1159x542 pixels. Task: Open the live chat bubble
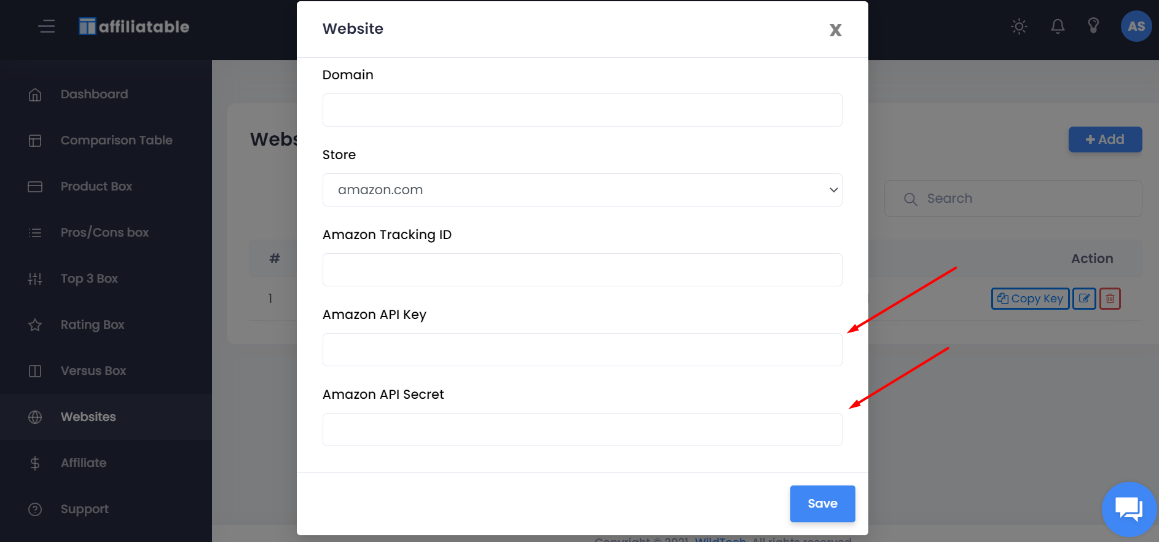coord(1129,509)
